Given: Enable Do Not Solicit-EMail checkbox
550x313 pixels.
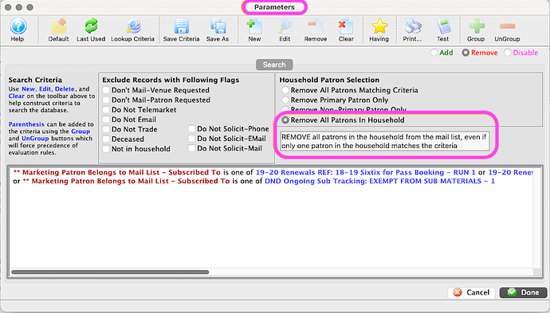Looking at the screenshot, I should tap(191, 139).
